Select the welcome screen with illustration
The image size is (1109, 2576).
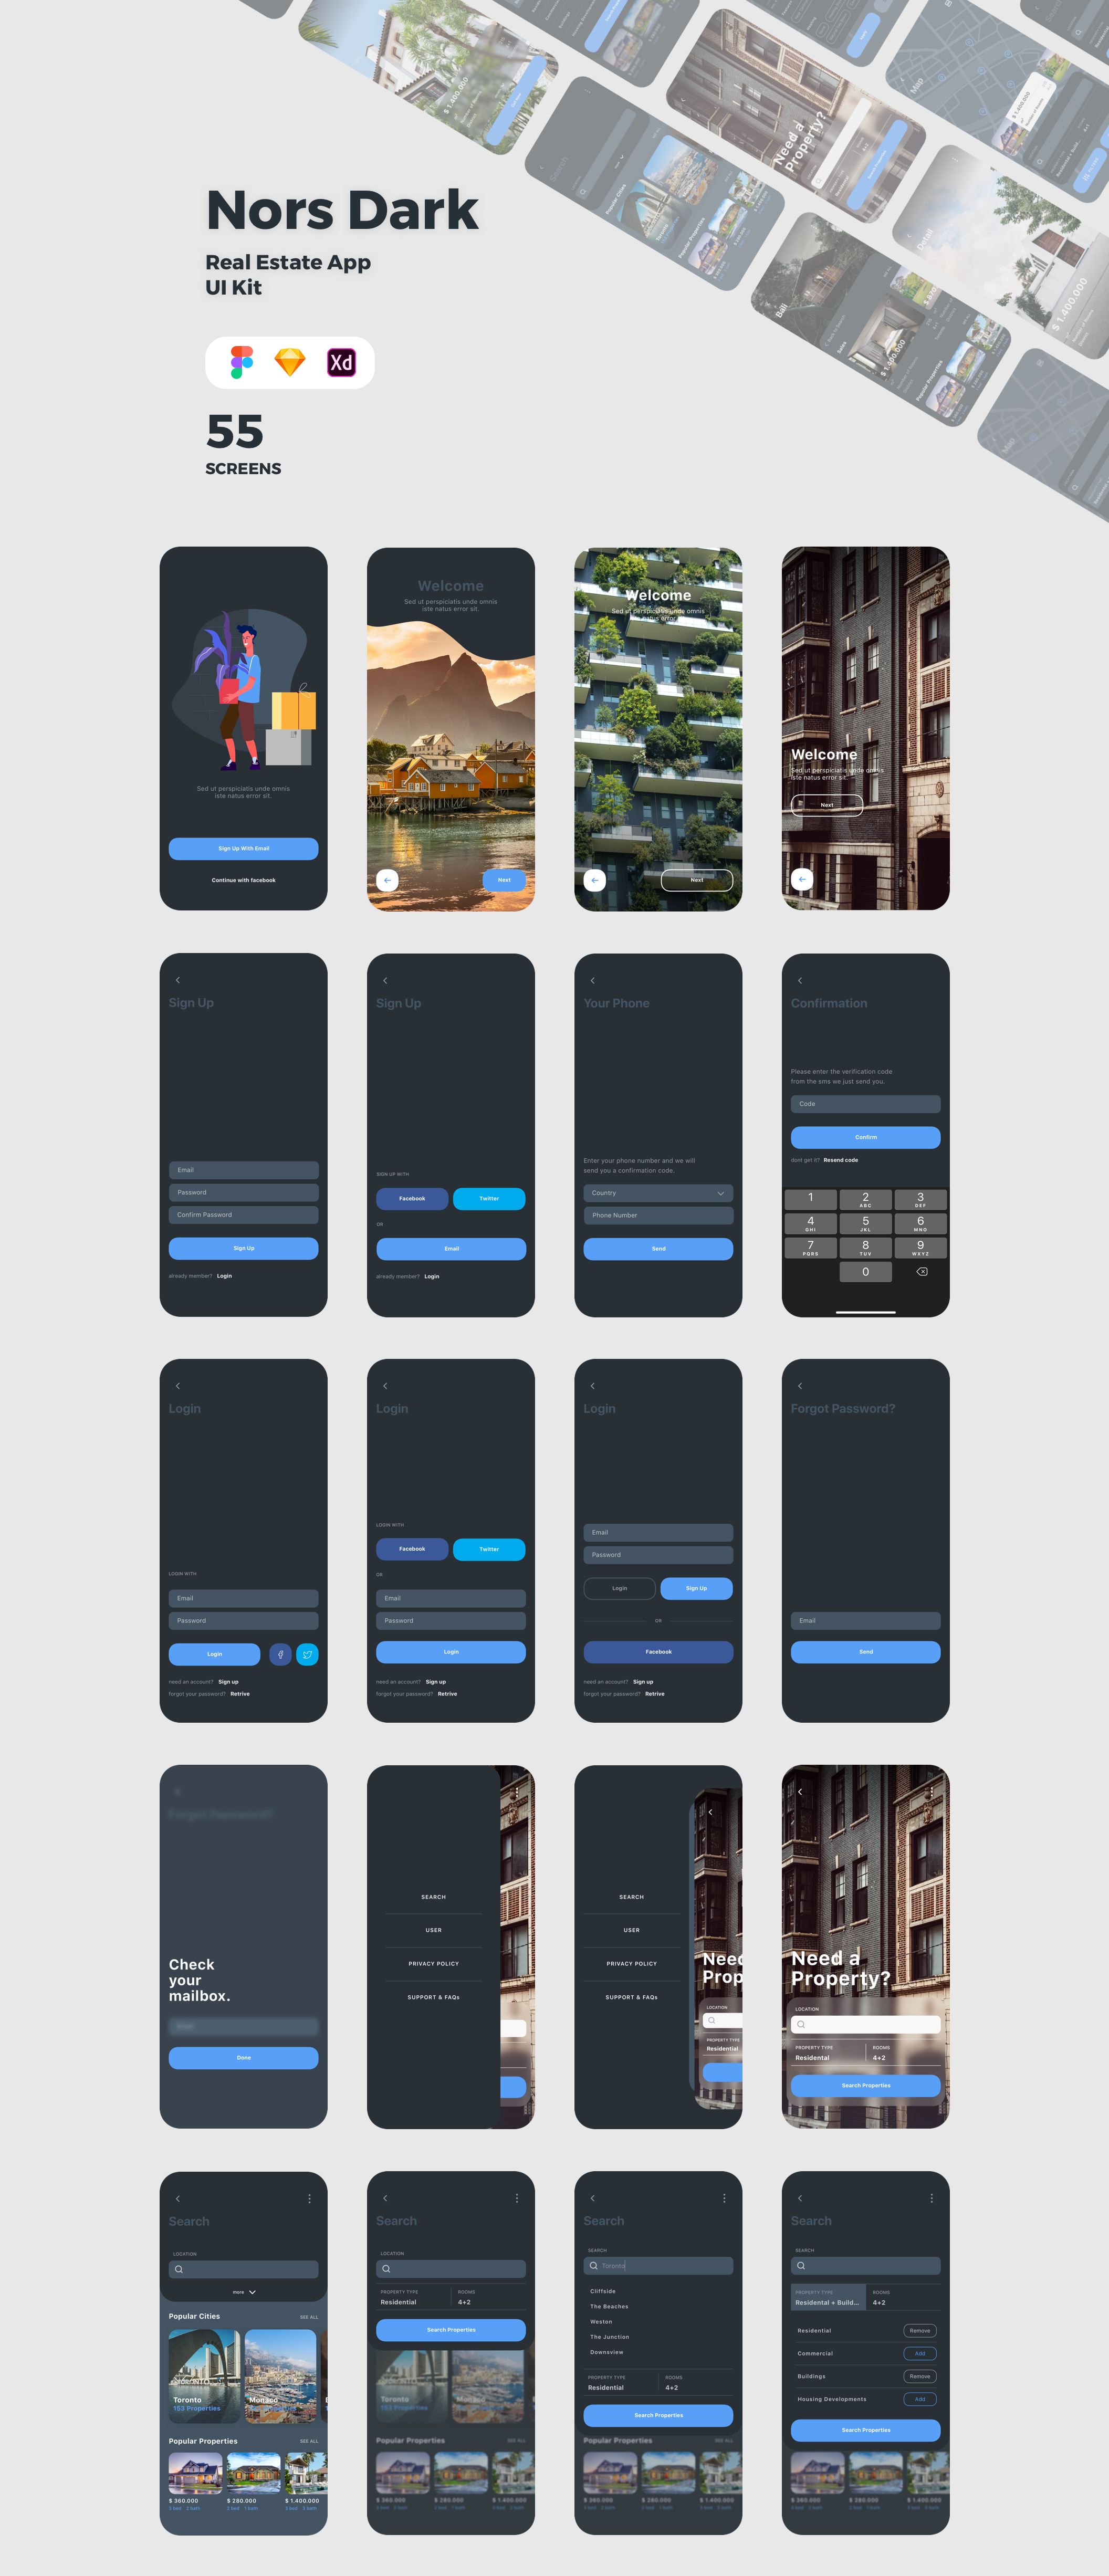(x=243, y=723)
